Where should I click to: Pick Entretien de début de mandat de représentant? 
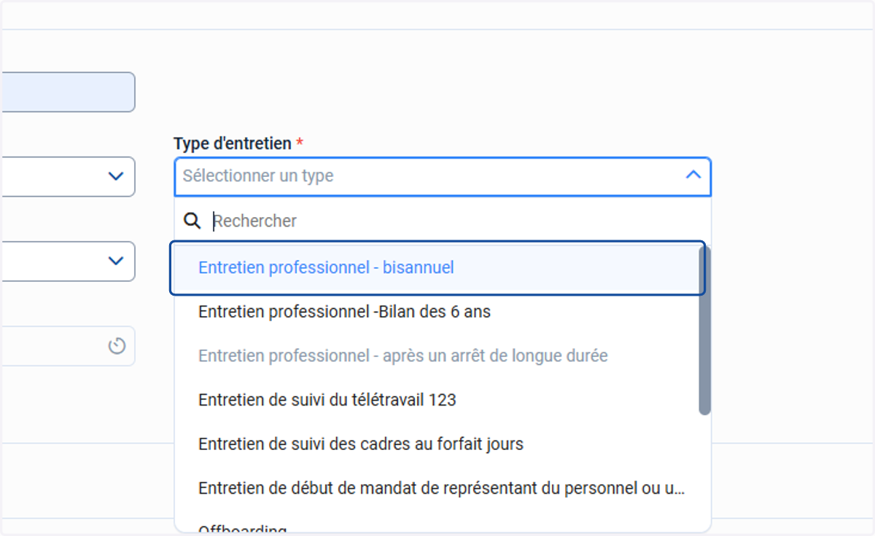click(x=436, y=488)
